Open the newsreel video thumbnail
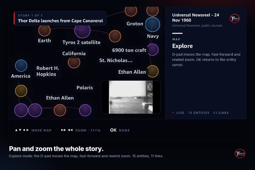The image size is (255, 170). [131, 97]
